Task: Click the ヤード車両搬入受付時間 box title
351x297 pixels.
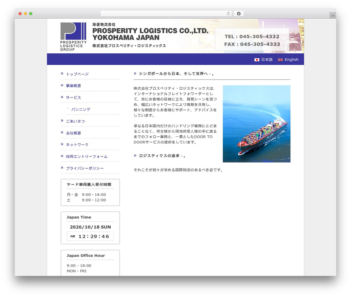Action: (x=89, y=185)
